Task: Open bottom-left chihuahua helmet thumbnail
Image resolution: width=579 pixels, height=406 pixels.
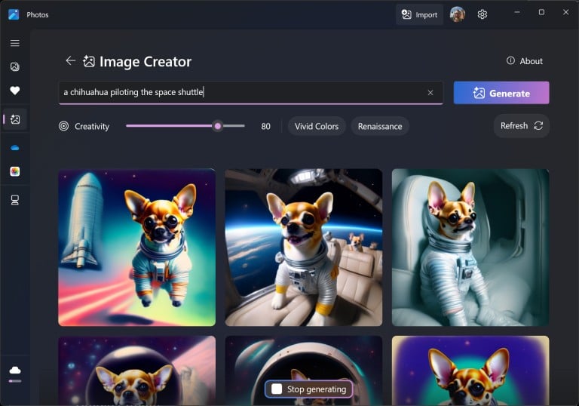Action: (137, 371)
